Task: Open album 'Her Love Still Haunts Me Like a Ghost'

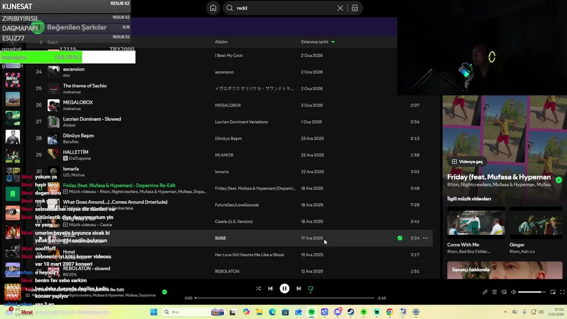Action: [x=249, y=255]
